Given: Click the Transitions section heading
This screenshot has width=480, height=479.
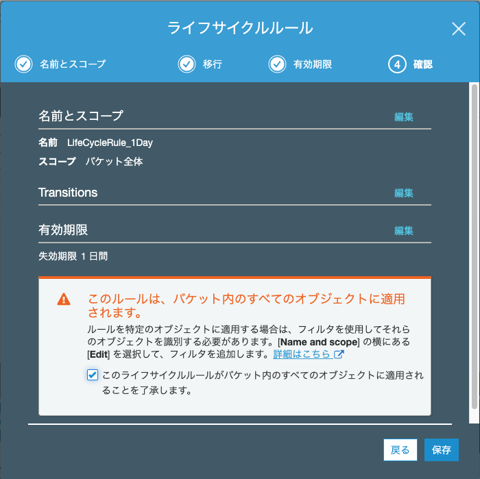Looking at the screenshot, I should pos(68,193).
